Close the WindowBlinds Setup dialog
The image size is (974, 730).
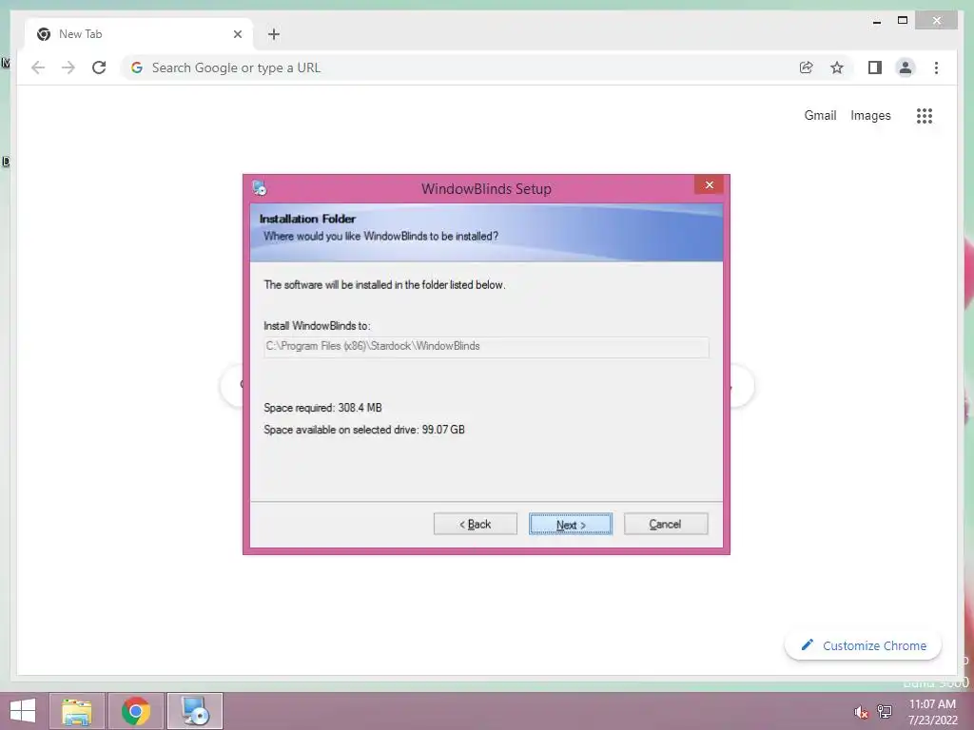pos(709,185)
